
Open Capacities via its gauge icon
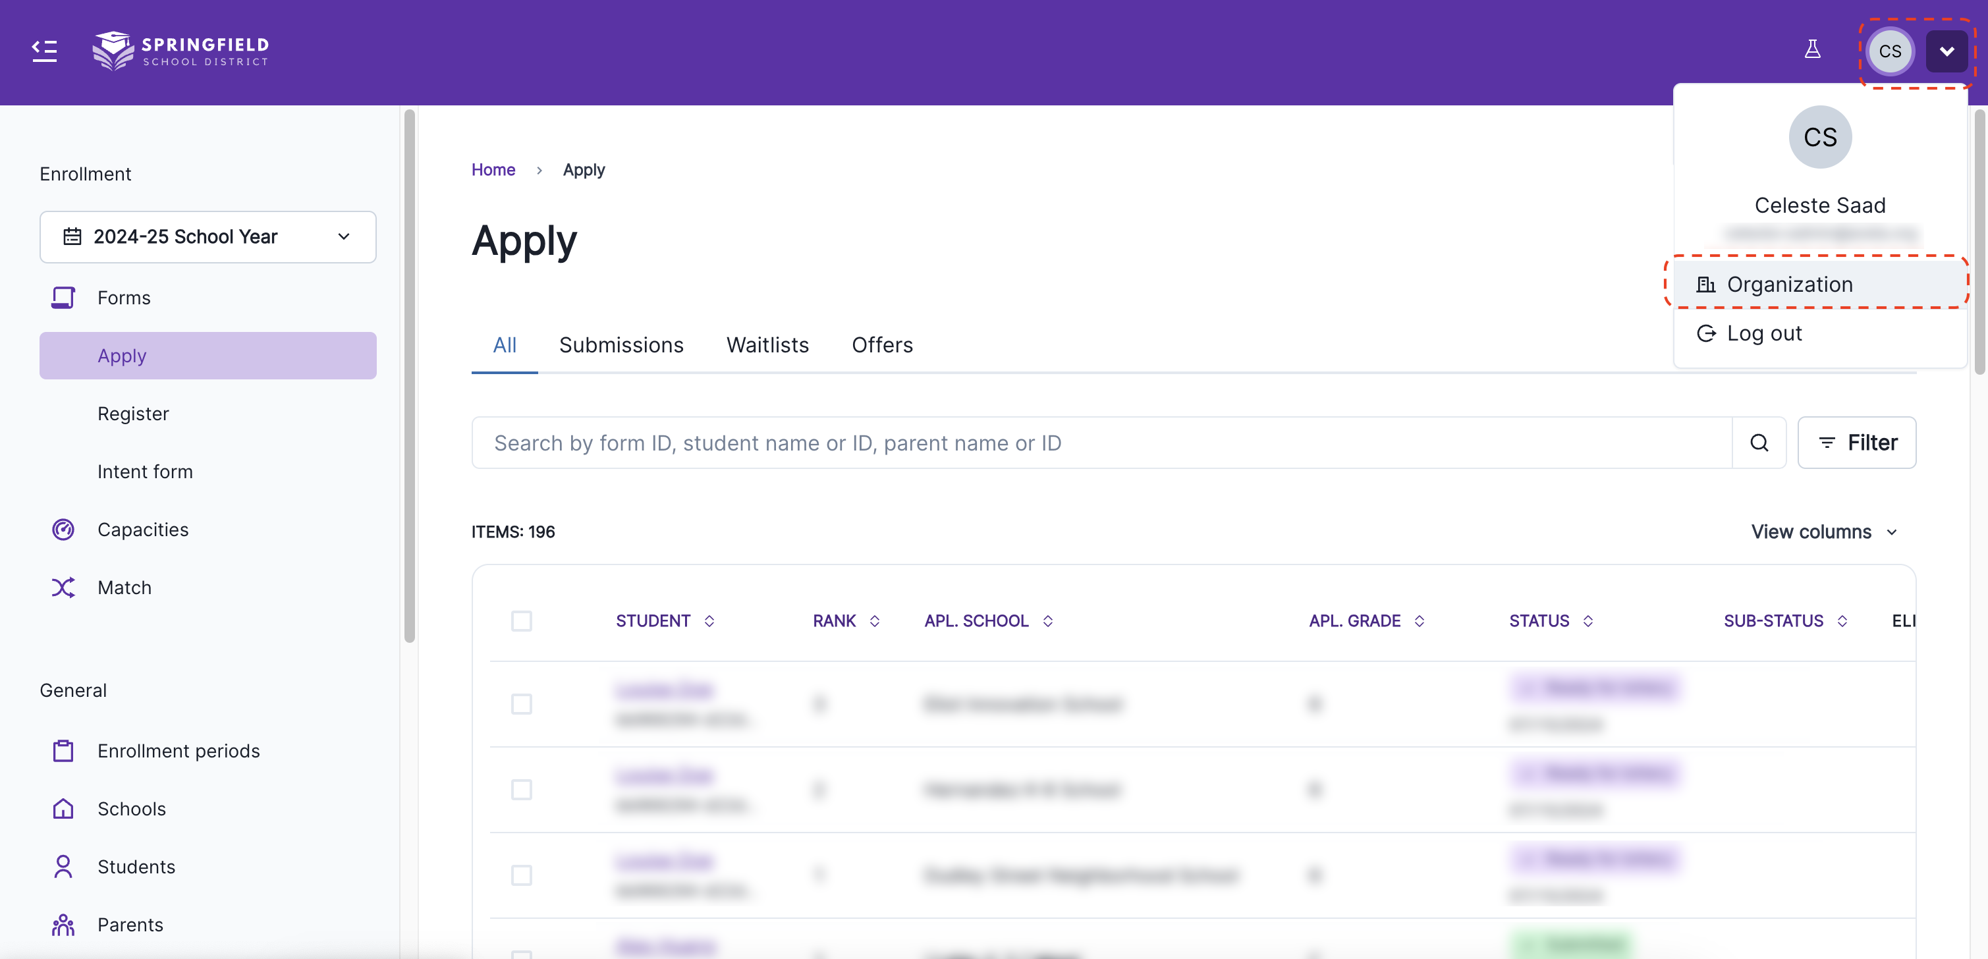(63, 530)
